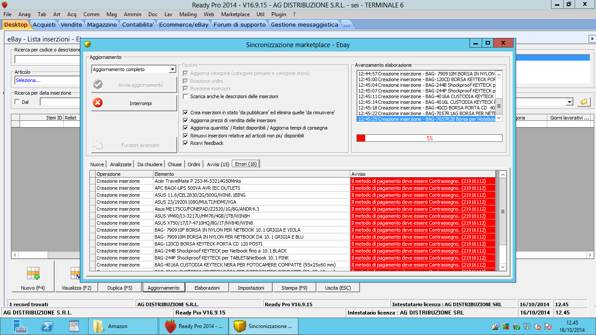
Task: Open the Marketplace menu
Action: click(235, 14)
